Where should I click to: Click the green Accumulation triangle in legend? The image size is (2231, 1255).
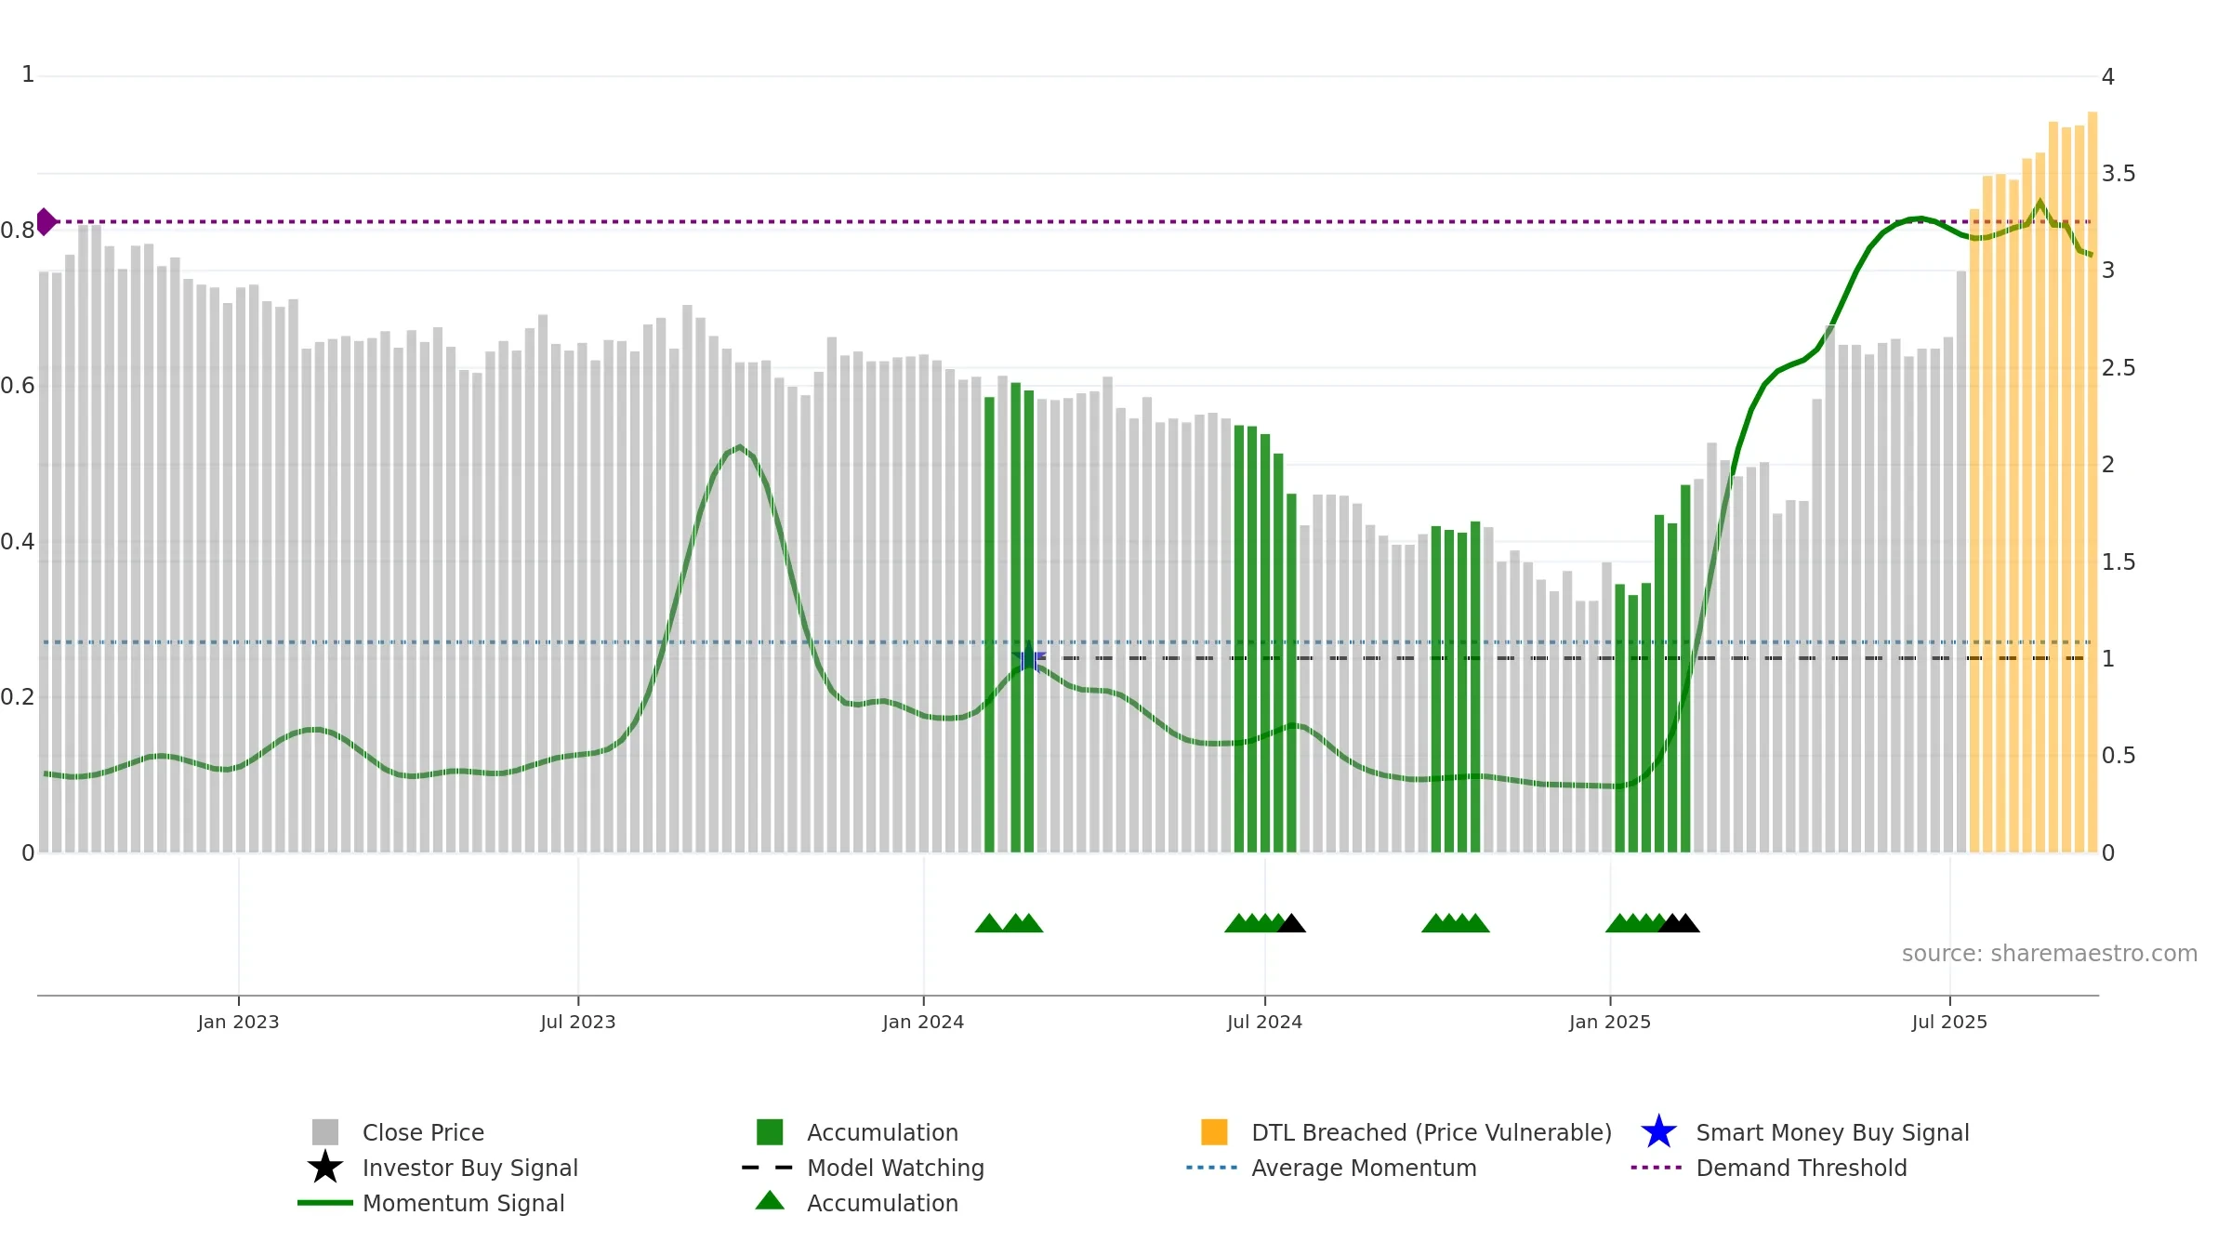pos(770,1201)
